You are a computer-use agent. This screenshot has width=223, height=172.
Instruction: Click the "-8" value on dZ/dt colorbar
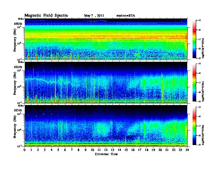click(x=199, y=135)
